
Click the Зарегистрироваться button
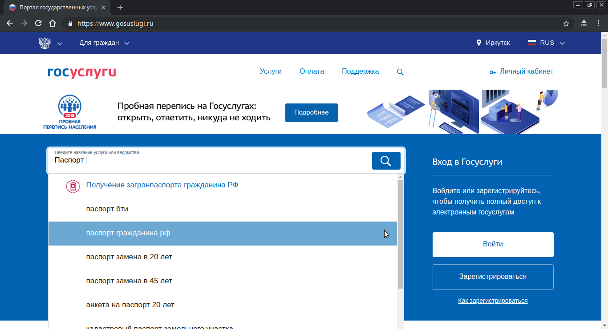pos(493,277)
